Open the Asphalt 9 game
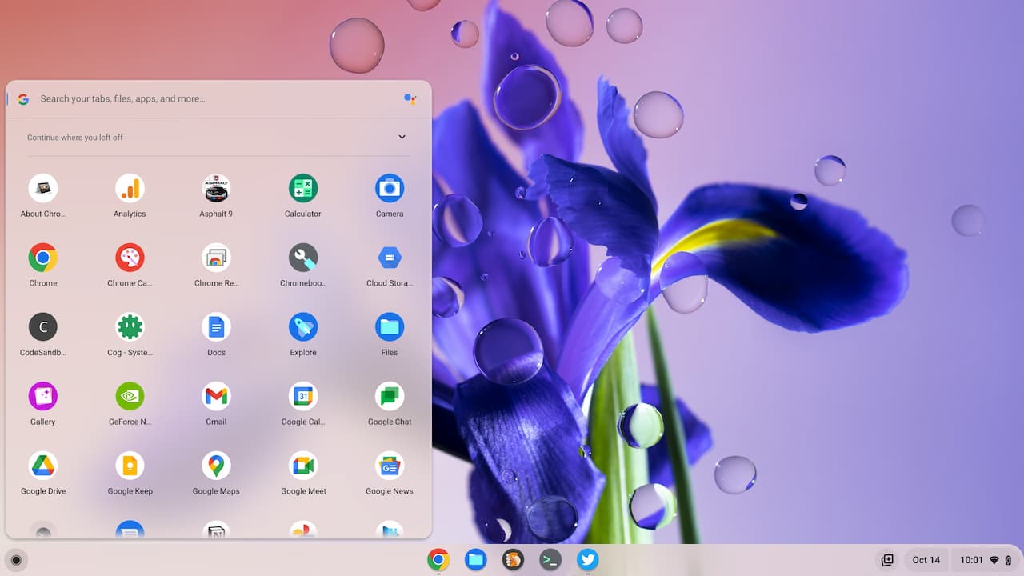1024x576 pixels. click(x=216, y=189)
